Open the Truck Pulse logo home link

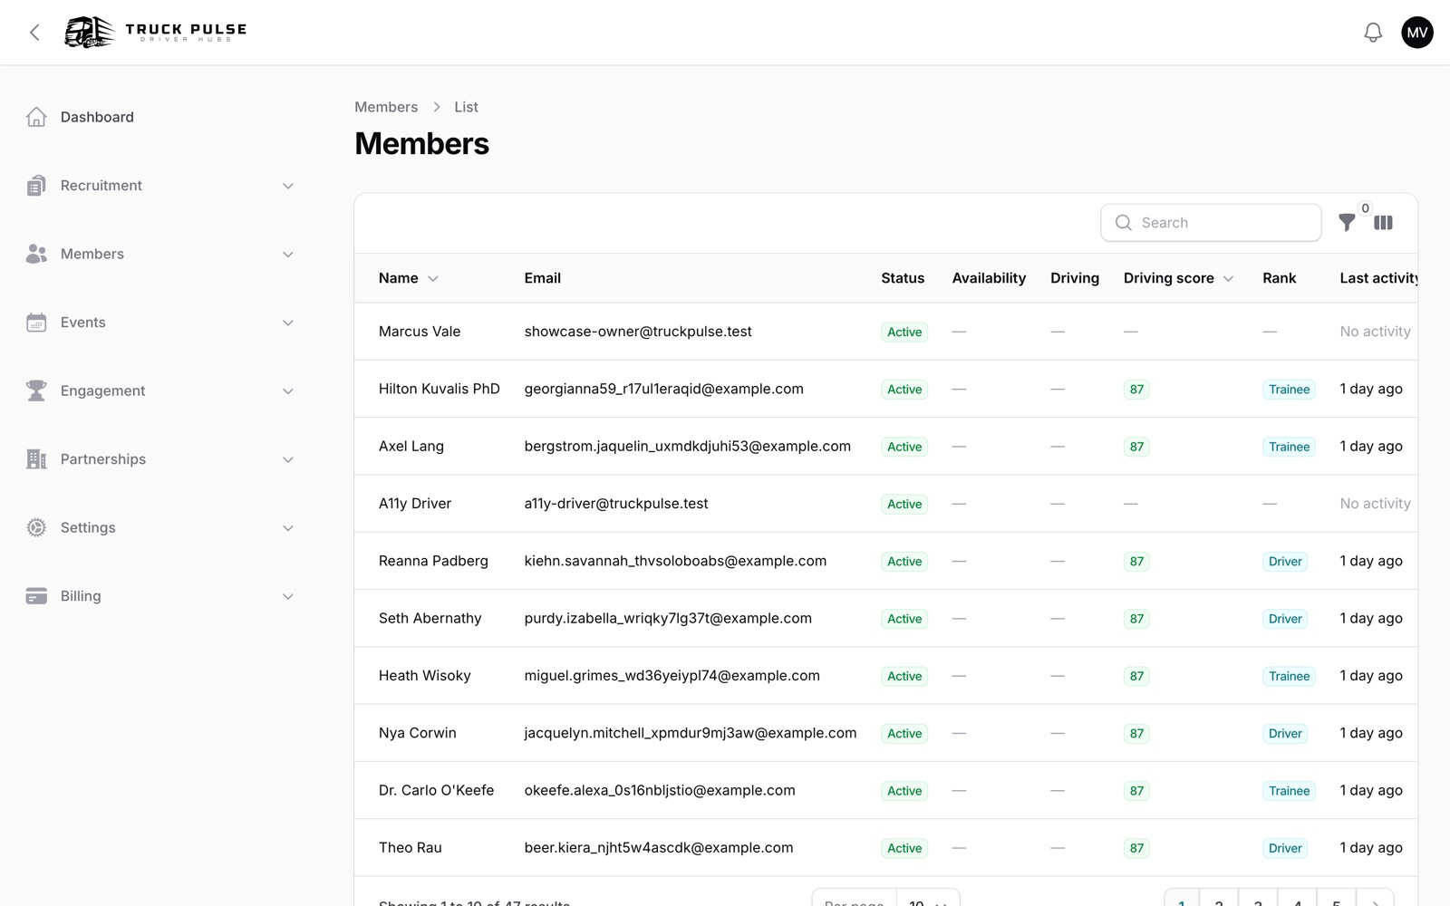156,33
